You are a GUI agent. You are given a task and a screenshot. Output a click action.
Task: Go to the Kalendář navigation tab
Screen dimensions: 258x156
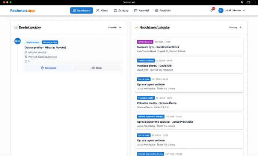pyautogui.click(x=142, y=10)
